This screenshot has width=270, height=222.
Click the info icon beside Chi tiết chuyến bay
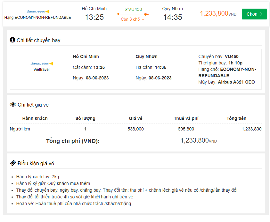pyautogui.click(x=12, y=40)
